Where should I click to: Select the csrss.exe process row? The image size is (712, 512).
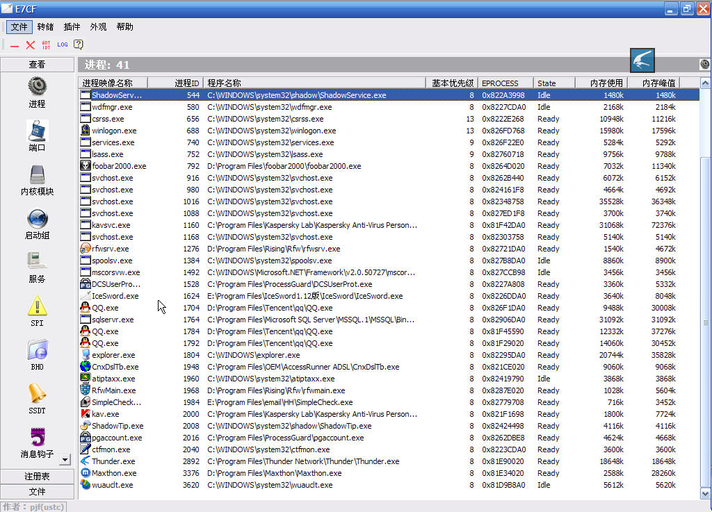(389, 119)
